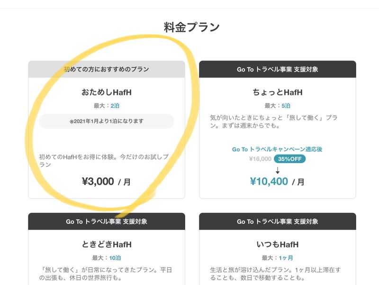Click the 1ヶ月 maximum stay text
379x285 pixels.
click(x=285, y=258)
